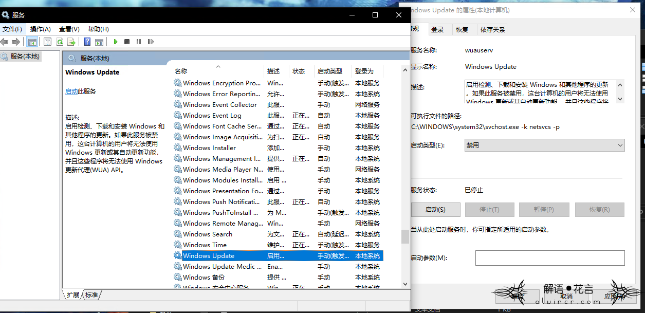
Task: Open the 操作(A) menu
Action: click(41, 29)
